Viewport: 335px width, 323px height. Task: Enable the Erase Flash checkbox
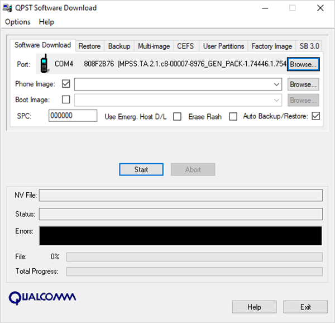(233, 116)
